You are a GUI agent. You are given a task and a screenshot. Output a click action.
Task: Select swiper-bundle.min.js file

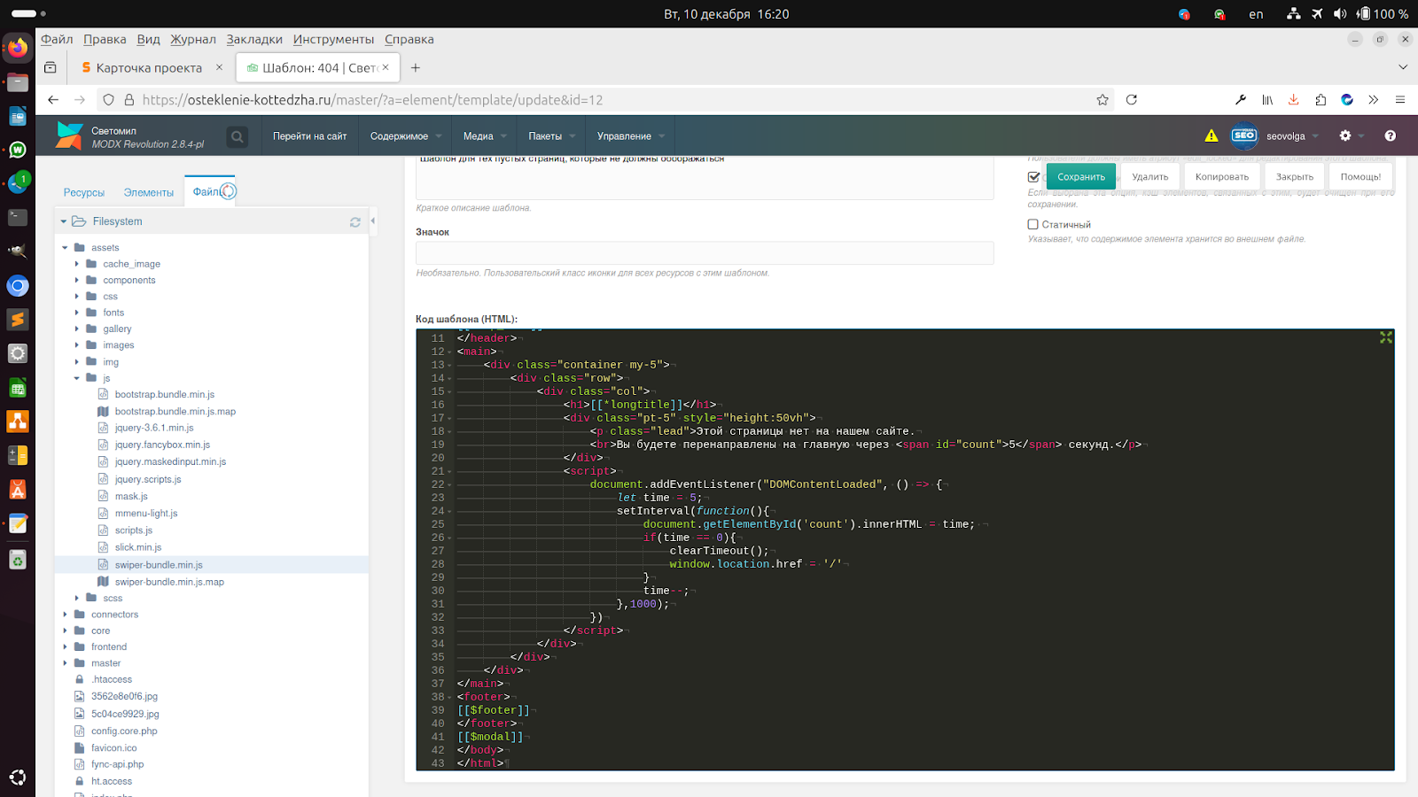click(x=159, y=565)
